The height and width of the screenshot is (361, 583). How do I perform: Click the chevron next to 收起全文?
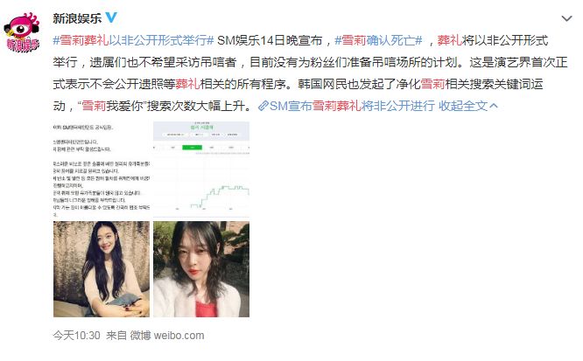coord(494,107)
